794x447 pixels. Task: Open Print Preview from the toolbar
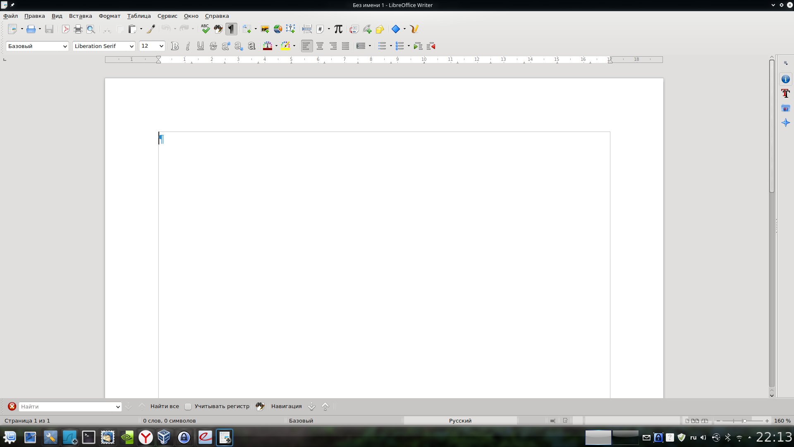click(91, 29)
